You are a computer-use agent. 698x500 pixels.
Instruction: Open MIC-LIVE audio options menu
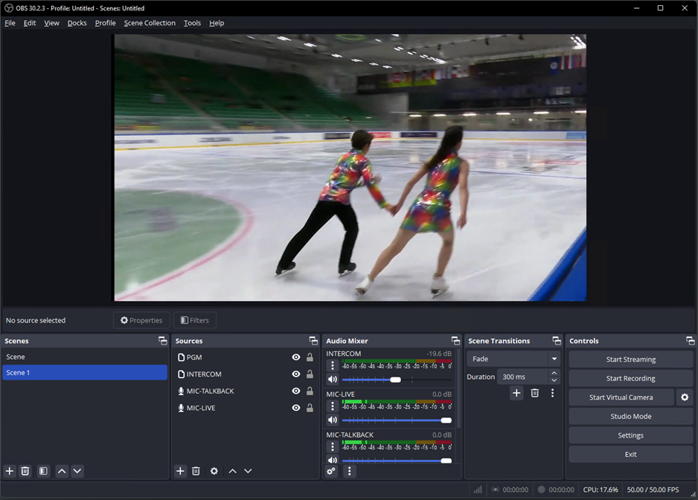pos(333,406)
